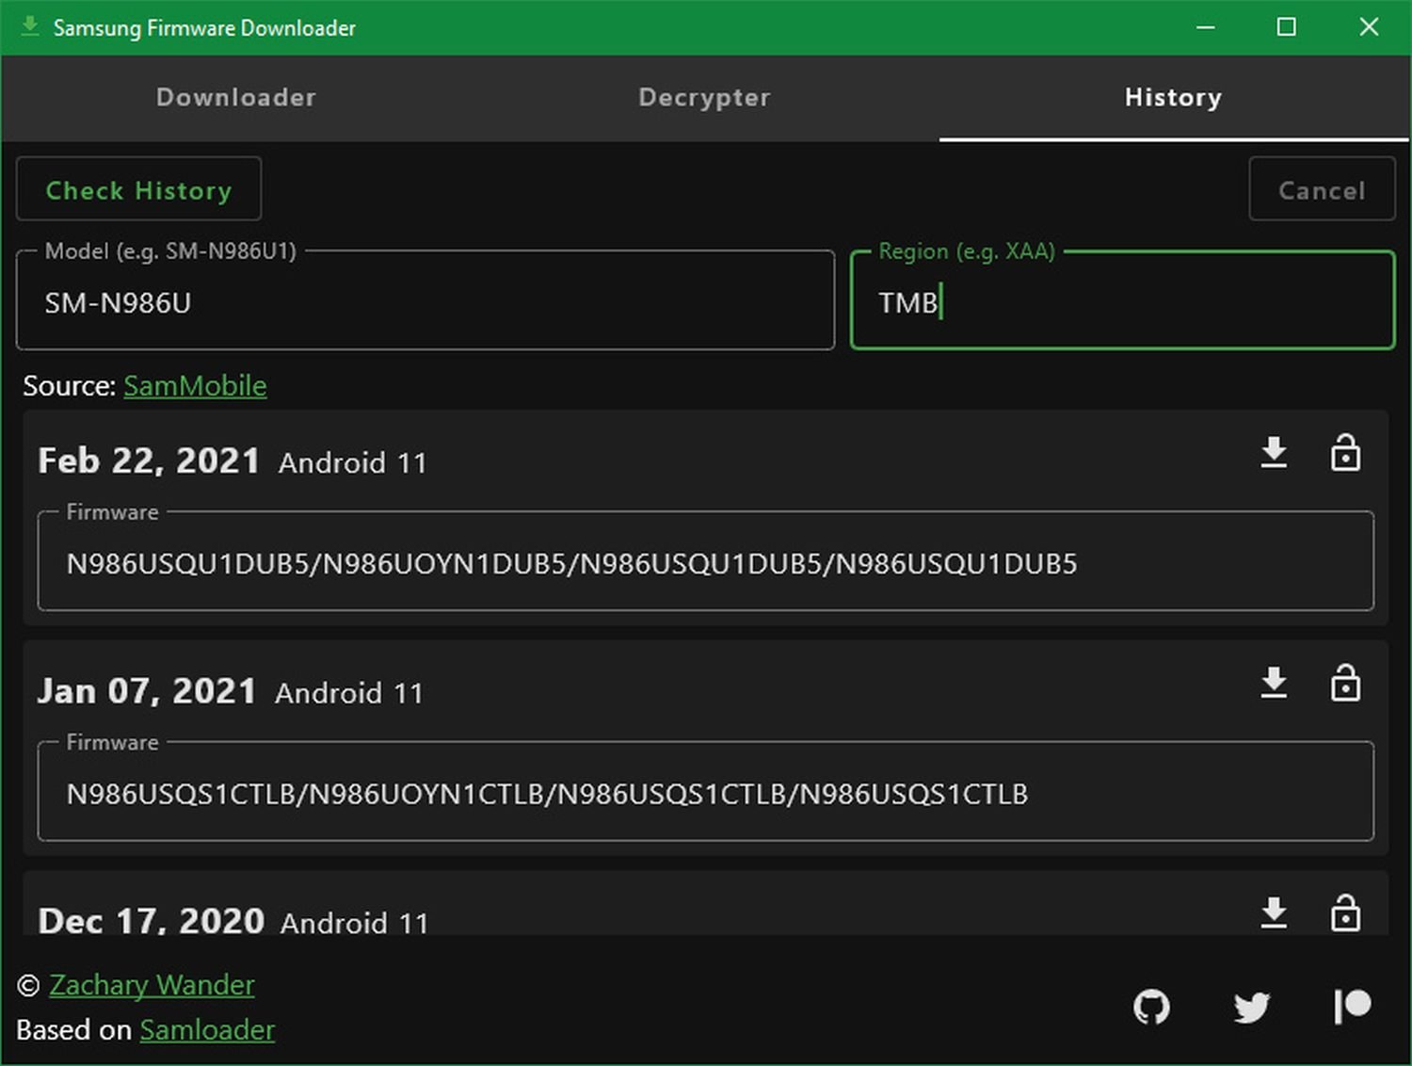The height and width of the screenshot is (1066, 1412).
Task: Visit the Zachary Wander link
Action: pyautogui.click(x=152, y=985)
